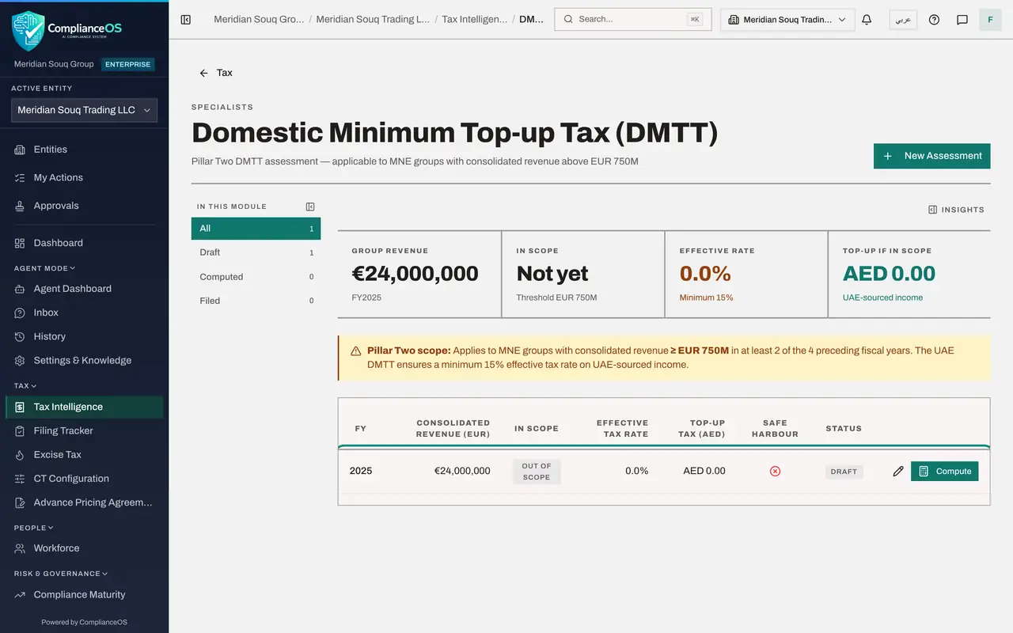Switch language to Arabic
Screen dimensions: 1013x633
coord(903,19)
